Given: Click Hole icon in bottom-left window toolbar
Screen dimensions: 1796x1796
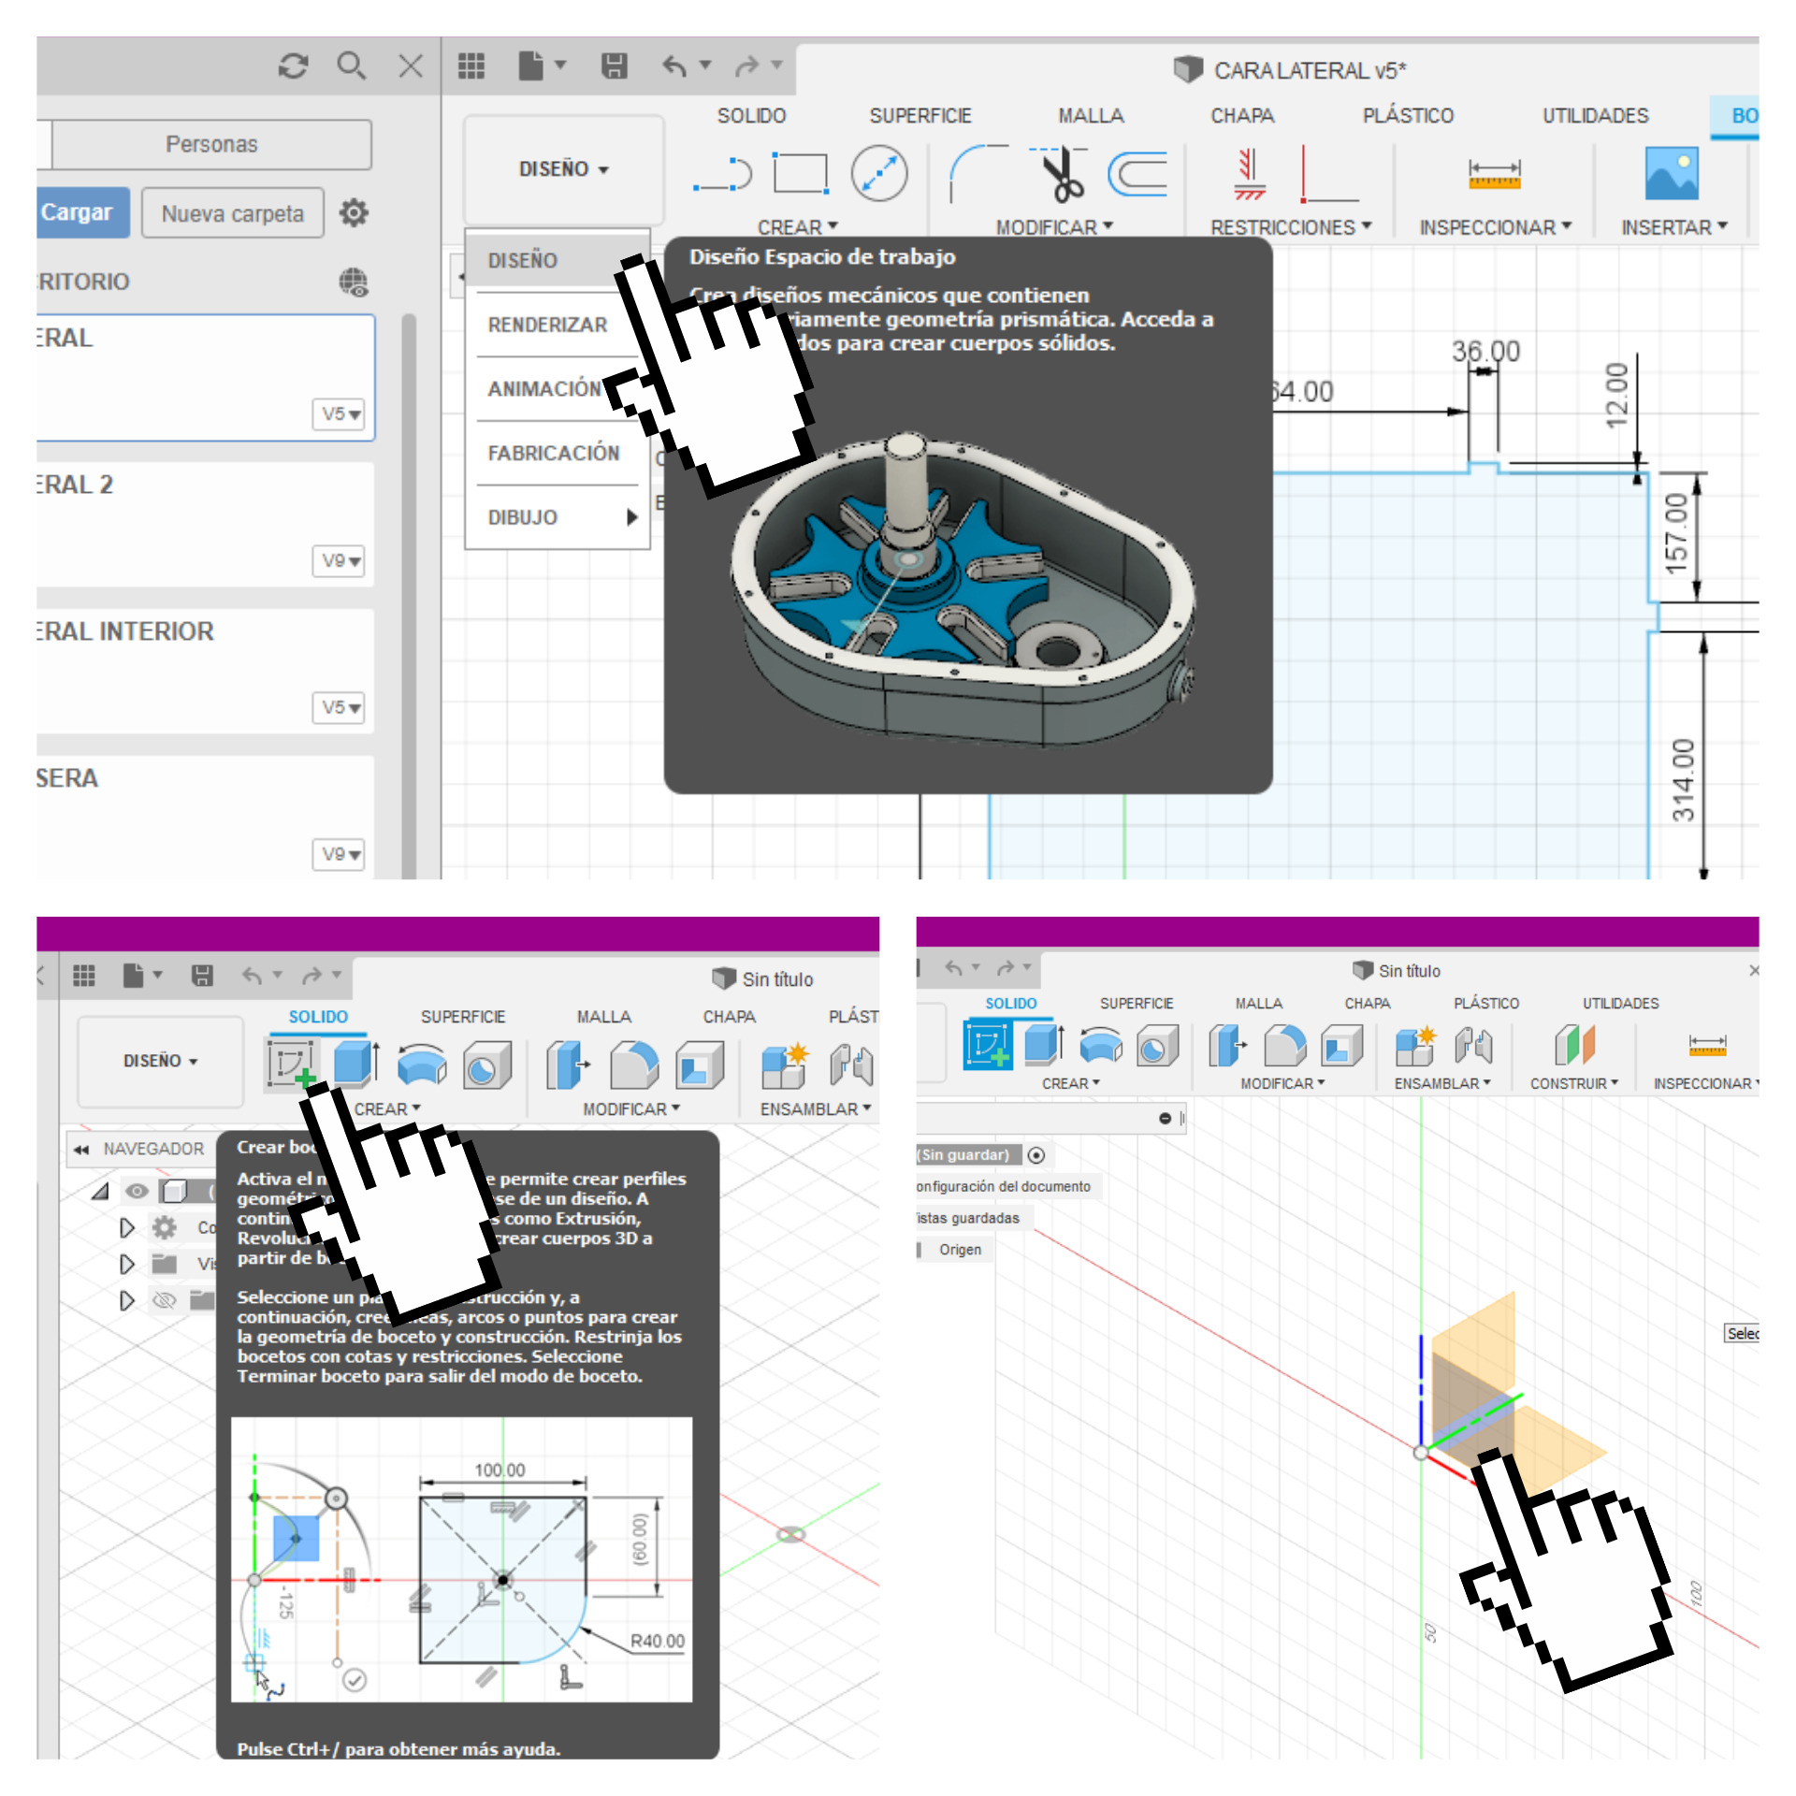Looking at the screenshot, I should coord(486,1065).
